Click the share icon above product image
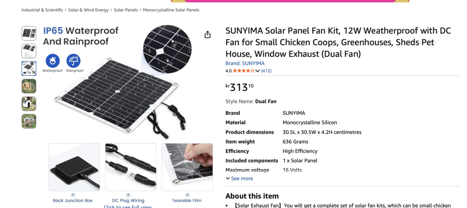Screen dimensions: 467x208 [x=208, y=35]
